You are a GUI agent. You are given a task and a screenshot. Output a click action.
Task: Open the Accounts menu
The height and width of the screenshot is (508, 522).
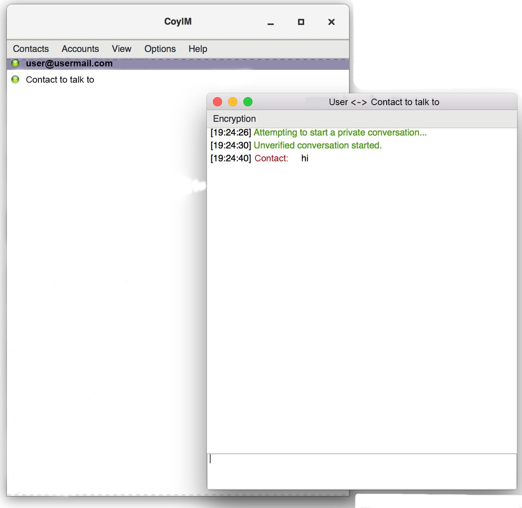click(80, 49)
